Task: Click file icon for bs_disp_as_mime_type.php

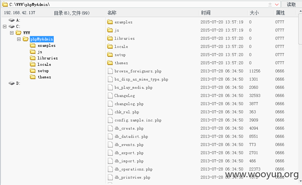Action: [x=110, y=79]
